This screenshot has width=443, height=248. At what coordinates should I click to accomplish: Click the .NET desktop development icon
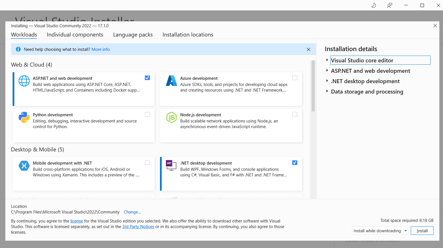click(171, 165)
